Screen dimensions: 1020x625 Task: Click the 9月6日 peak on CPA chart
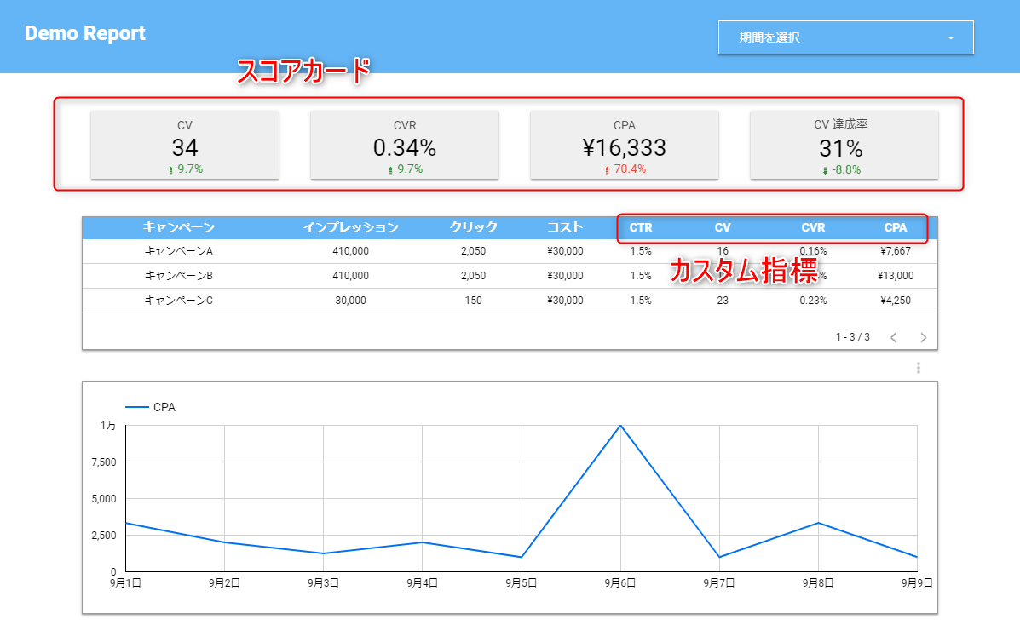click(620, 426)
